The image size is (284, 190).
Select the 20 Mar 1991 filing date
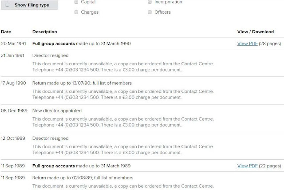pyautogui.click(x=12, y=44)
